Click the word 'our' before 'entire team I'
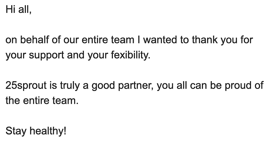The width and height of the screenshot is (272, 146). (71, 40)
